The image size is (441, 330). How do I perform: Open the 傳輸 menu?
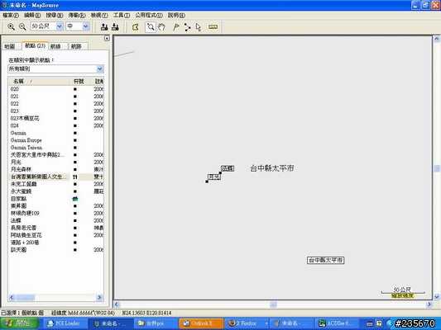tap(77, 16)
